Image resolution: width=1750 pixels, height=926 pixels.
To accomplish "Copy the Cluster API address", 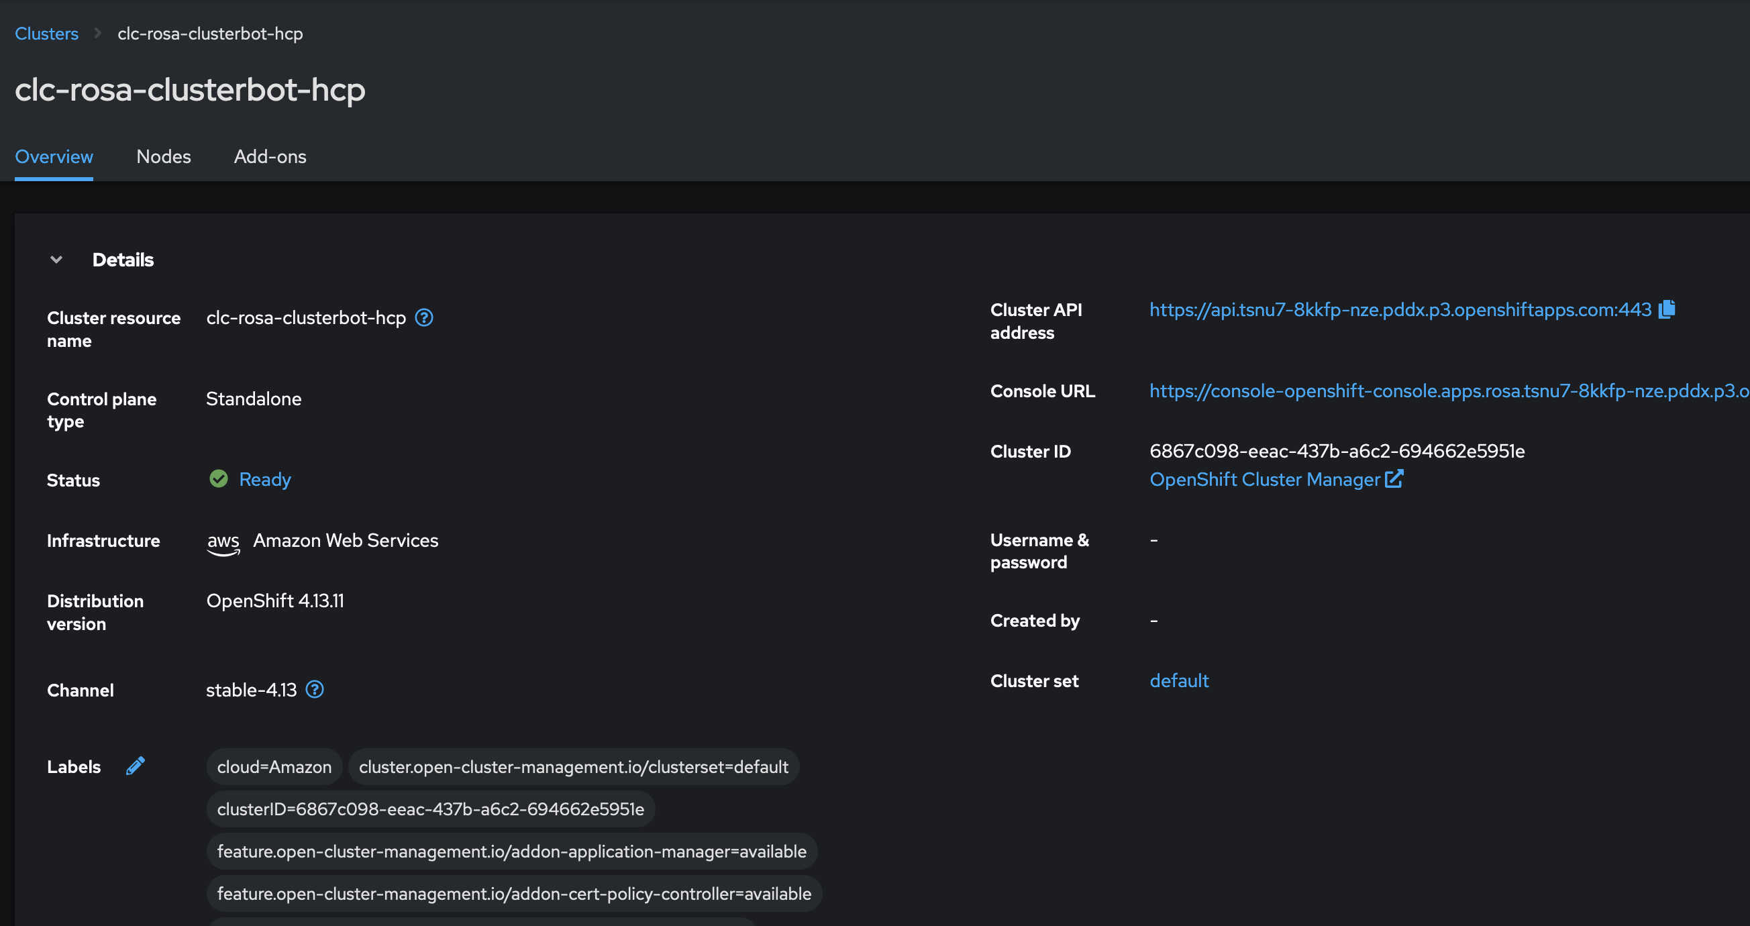I will [1667, 309].
